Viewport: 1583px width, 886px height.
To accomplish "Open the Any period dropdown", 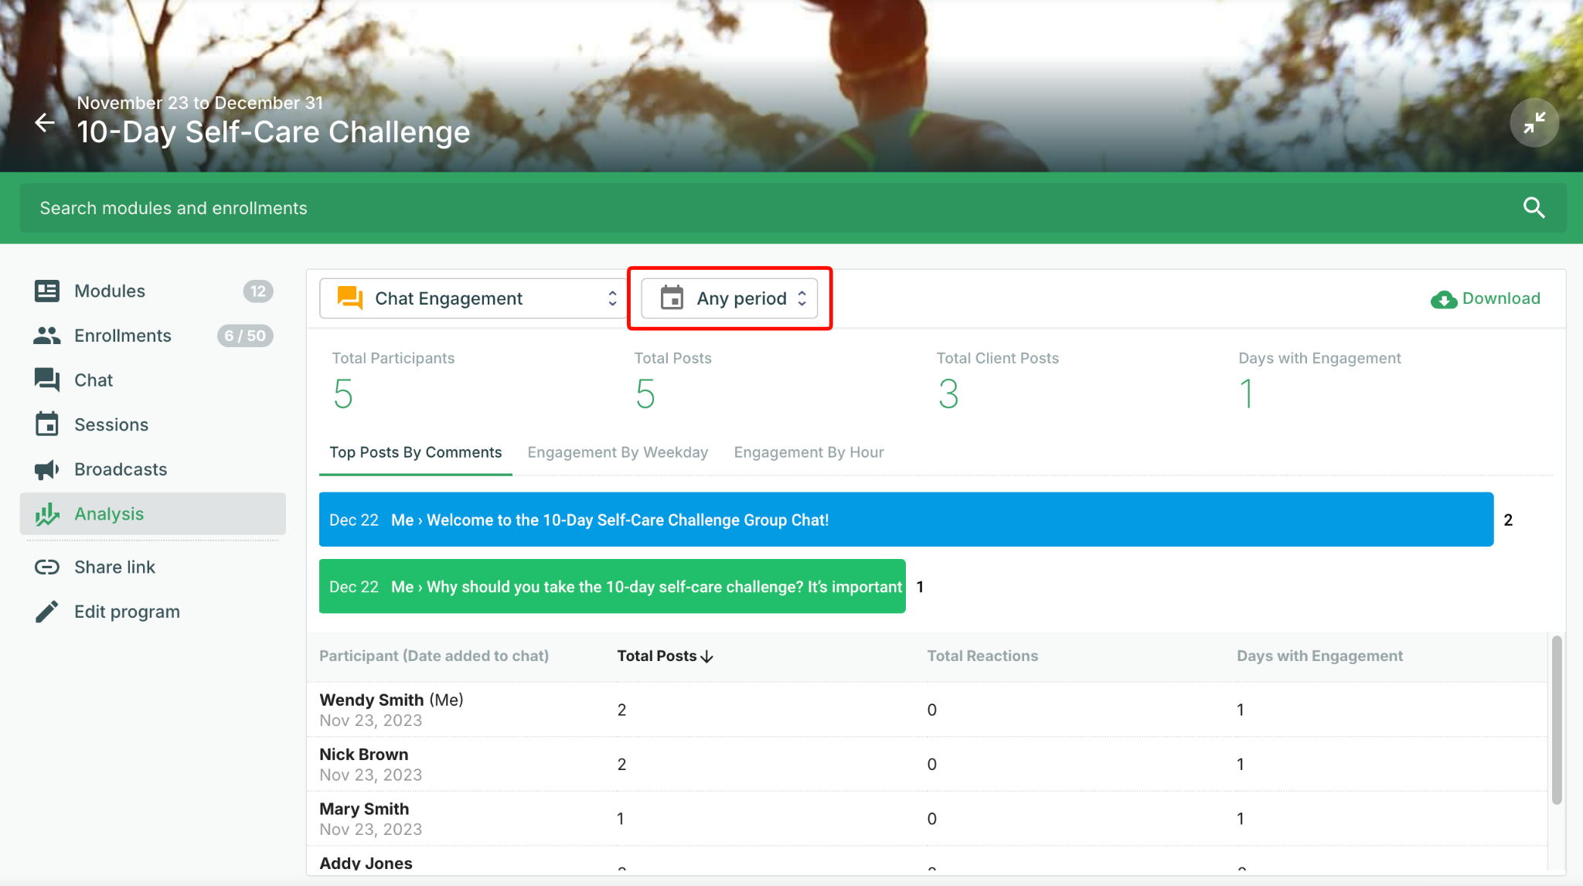I will [730, 298].
